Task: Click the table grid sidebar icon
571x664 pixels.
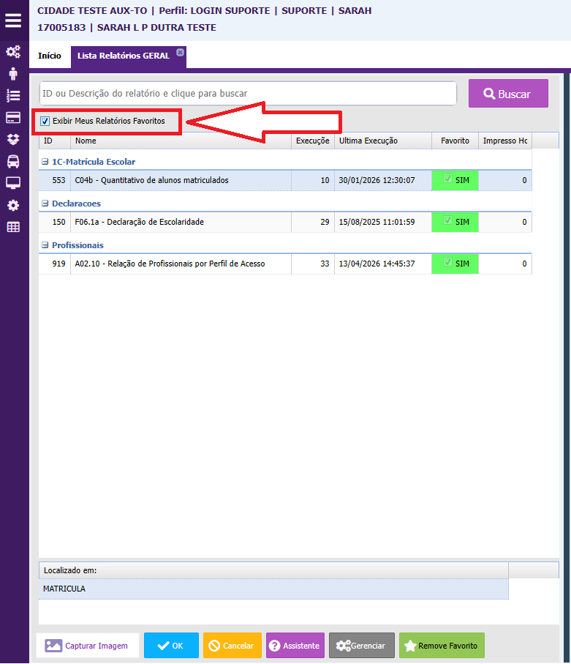Action: (13, 227)
